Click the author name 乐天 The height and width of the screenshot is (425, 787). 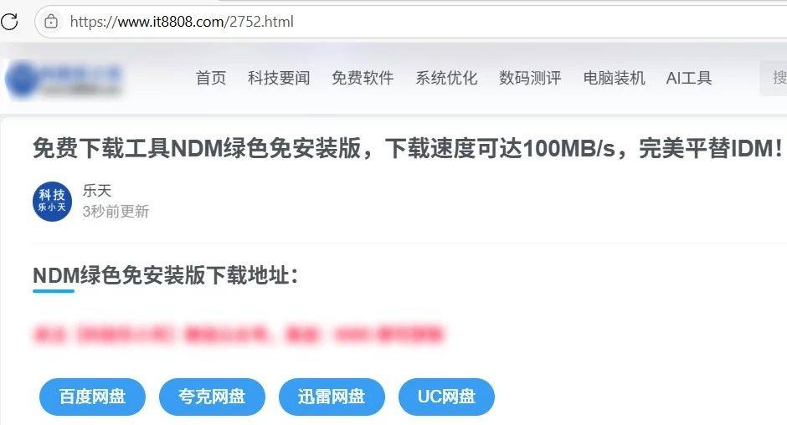pos(97,191)
